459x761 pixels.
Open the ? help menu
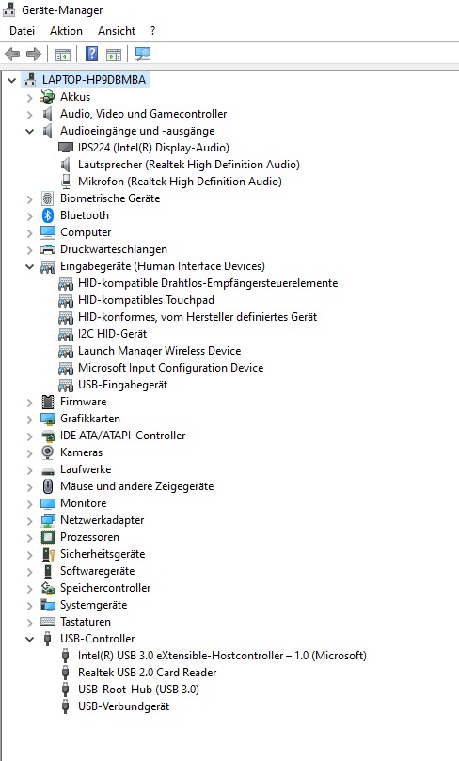[x=152, y=31]
